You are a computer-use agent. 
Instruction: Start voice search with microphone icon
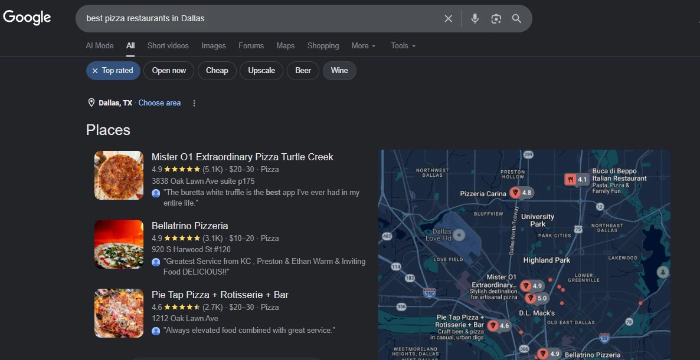pyautogui.click(x=475, y=18)
